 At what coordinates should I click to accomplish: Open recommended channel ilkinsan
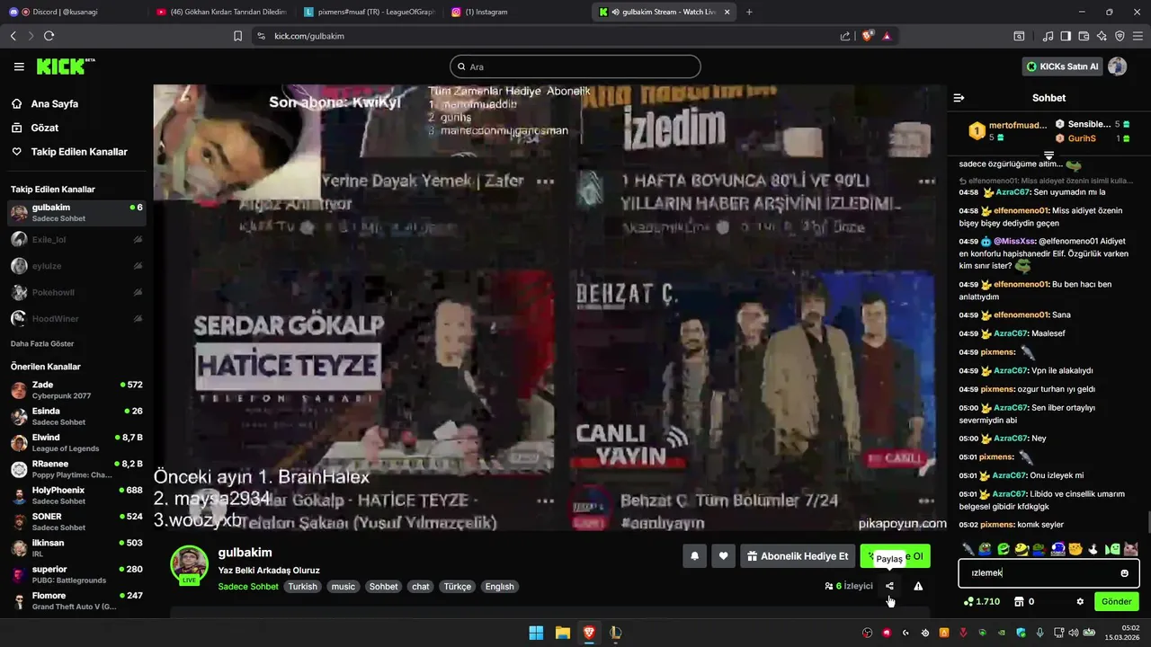(x=76, y=548)
